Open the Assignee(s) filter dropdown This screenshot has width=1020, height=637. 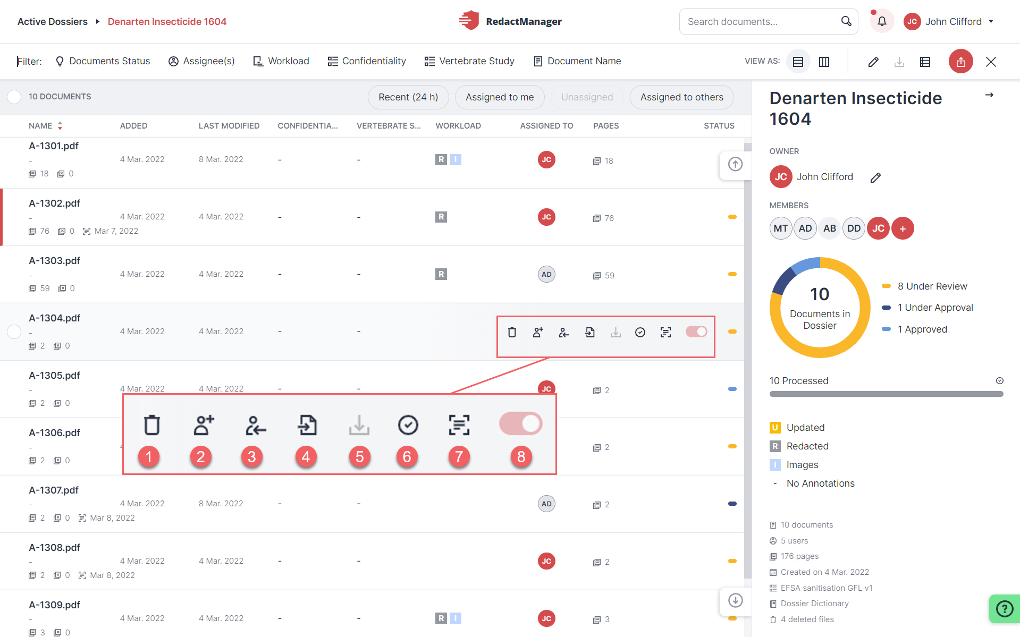[201, 61]
